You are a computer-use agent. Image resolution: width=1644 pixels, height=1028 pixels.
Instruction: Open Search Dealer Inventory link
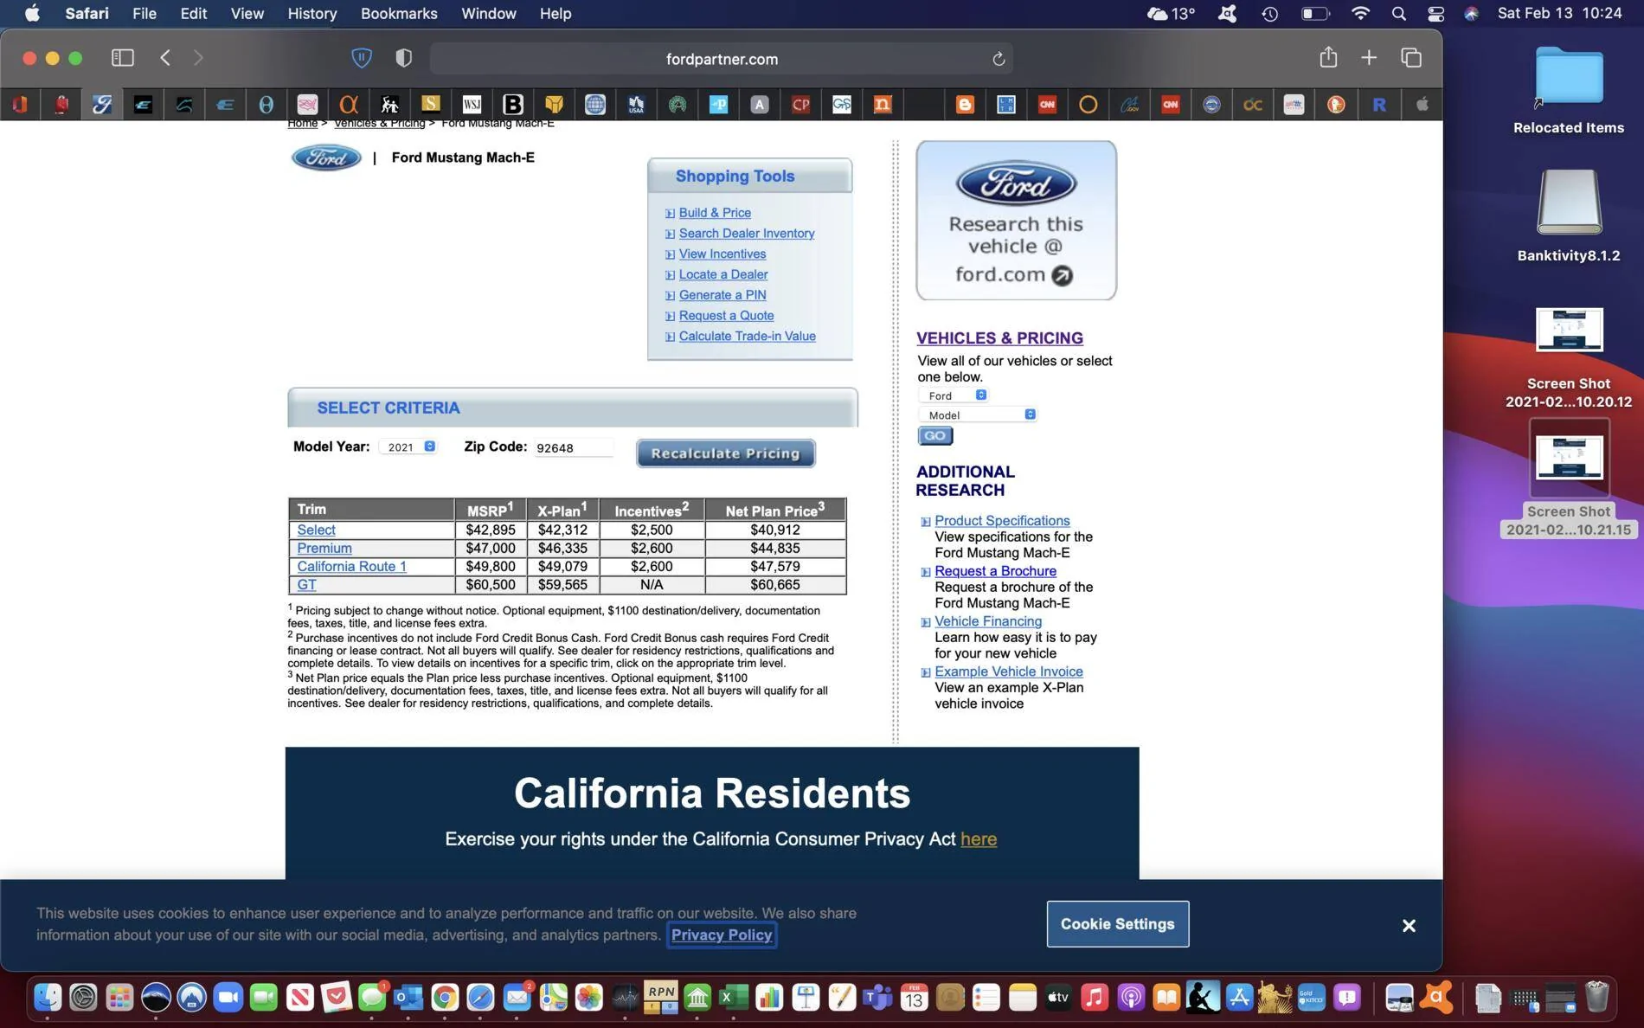pyautogui.click(x=747, y=234)
